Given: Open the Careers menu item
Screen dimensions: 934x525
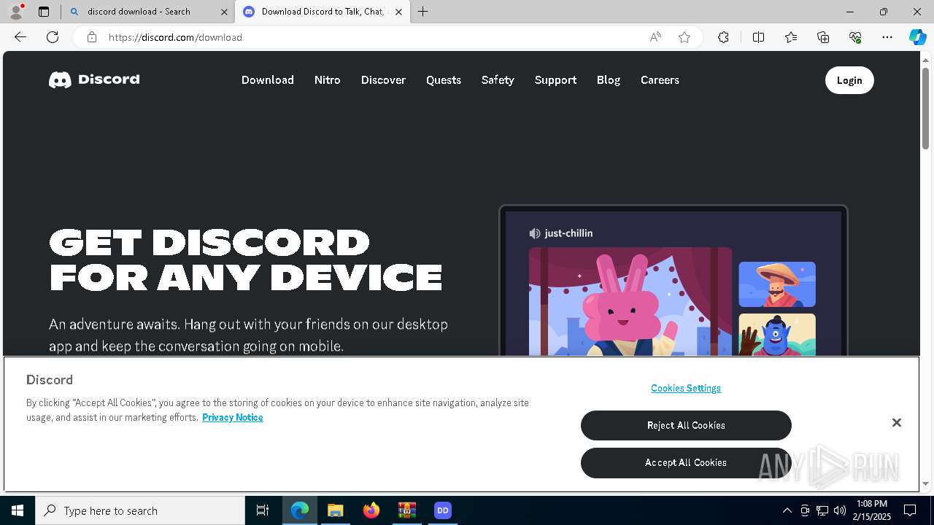Looking at the screenshot, I should pos(660,80).
